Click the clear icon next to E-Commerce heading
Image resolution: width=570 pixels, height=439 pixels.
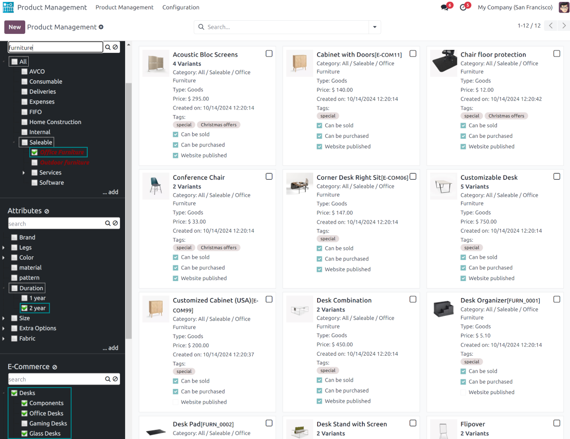[55, 367]
